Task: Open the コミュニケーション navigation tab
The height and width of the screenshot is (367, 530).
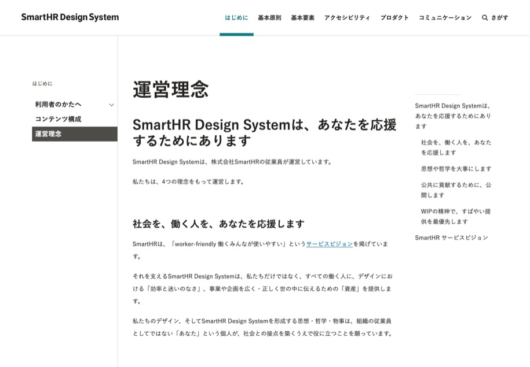Action: tap(445, 17)
